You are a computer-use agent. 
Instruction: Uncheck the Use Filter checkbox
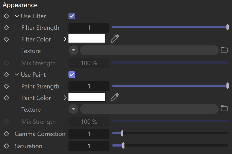72,16
